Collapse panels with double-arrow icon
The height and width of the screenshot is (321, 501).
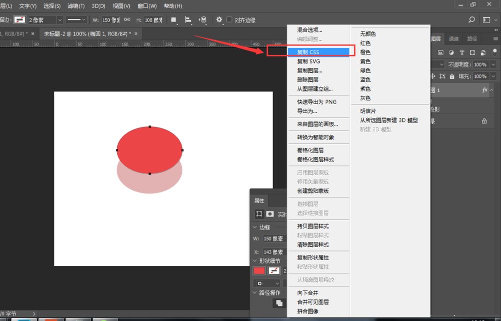click(x=496, y=30)
